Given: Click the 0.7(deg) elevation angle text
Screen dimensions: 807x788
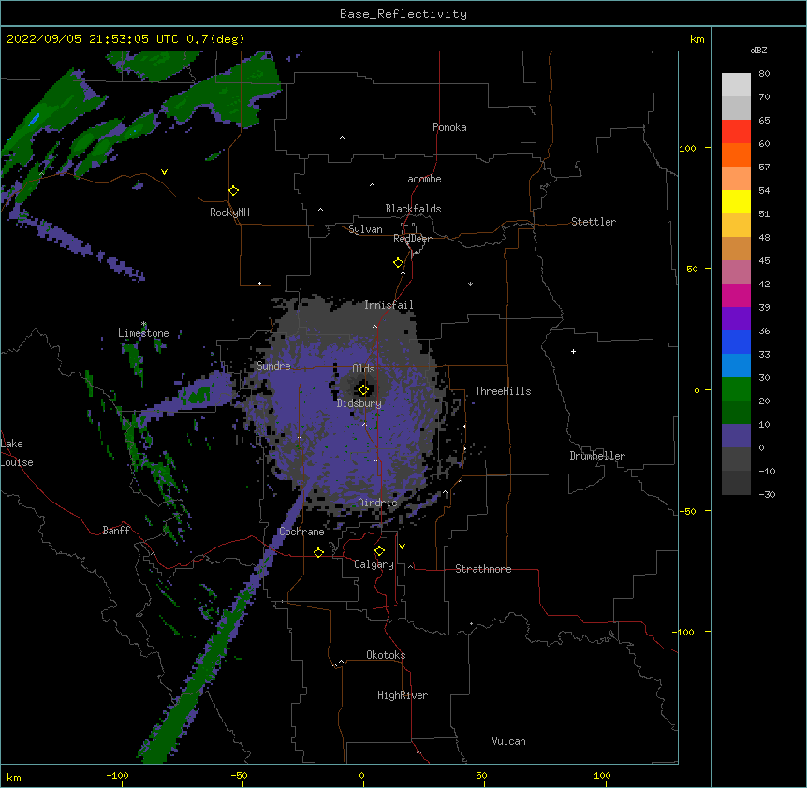Looking at the screenshot, I should [215, 39].
